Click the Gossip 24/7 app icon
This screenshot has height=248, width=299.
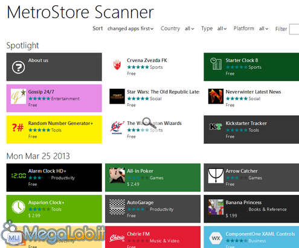(18, 96)
